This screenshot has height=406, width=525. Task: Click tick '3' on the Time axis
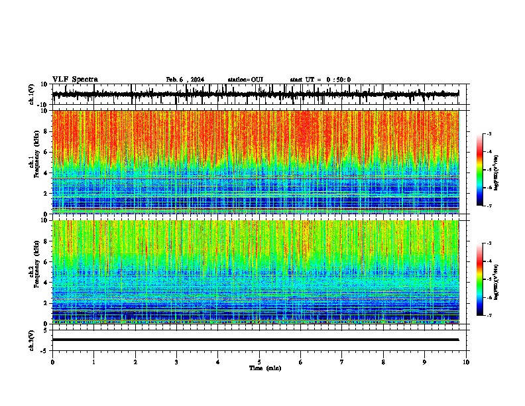tap(176, 362)
